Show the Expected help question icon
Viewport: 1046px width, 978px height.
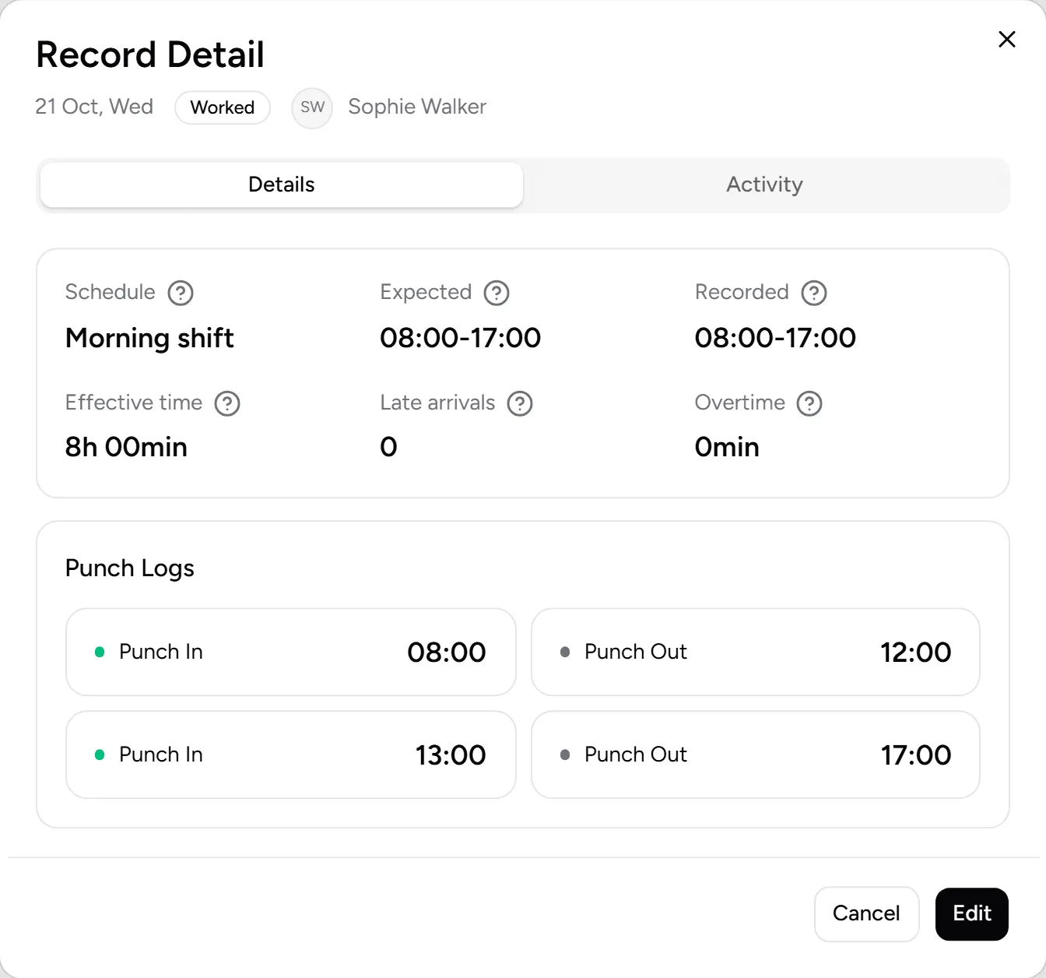(497, 293)
